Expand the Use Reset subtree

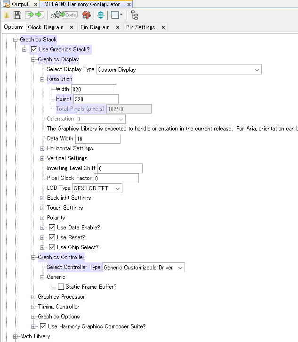click(42, 238)
